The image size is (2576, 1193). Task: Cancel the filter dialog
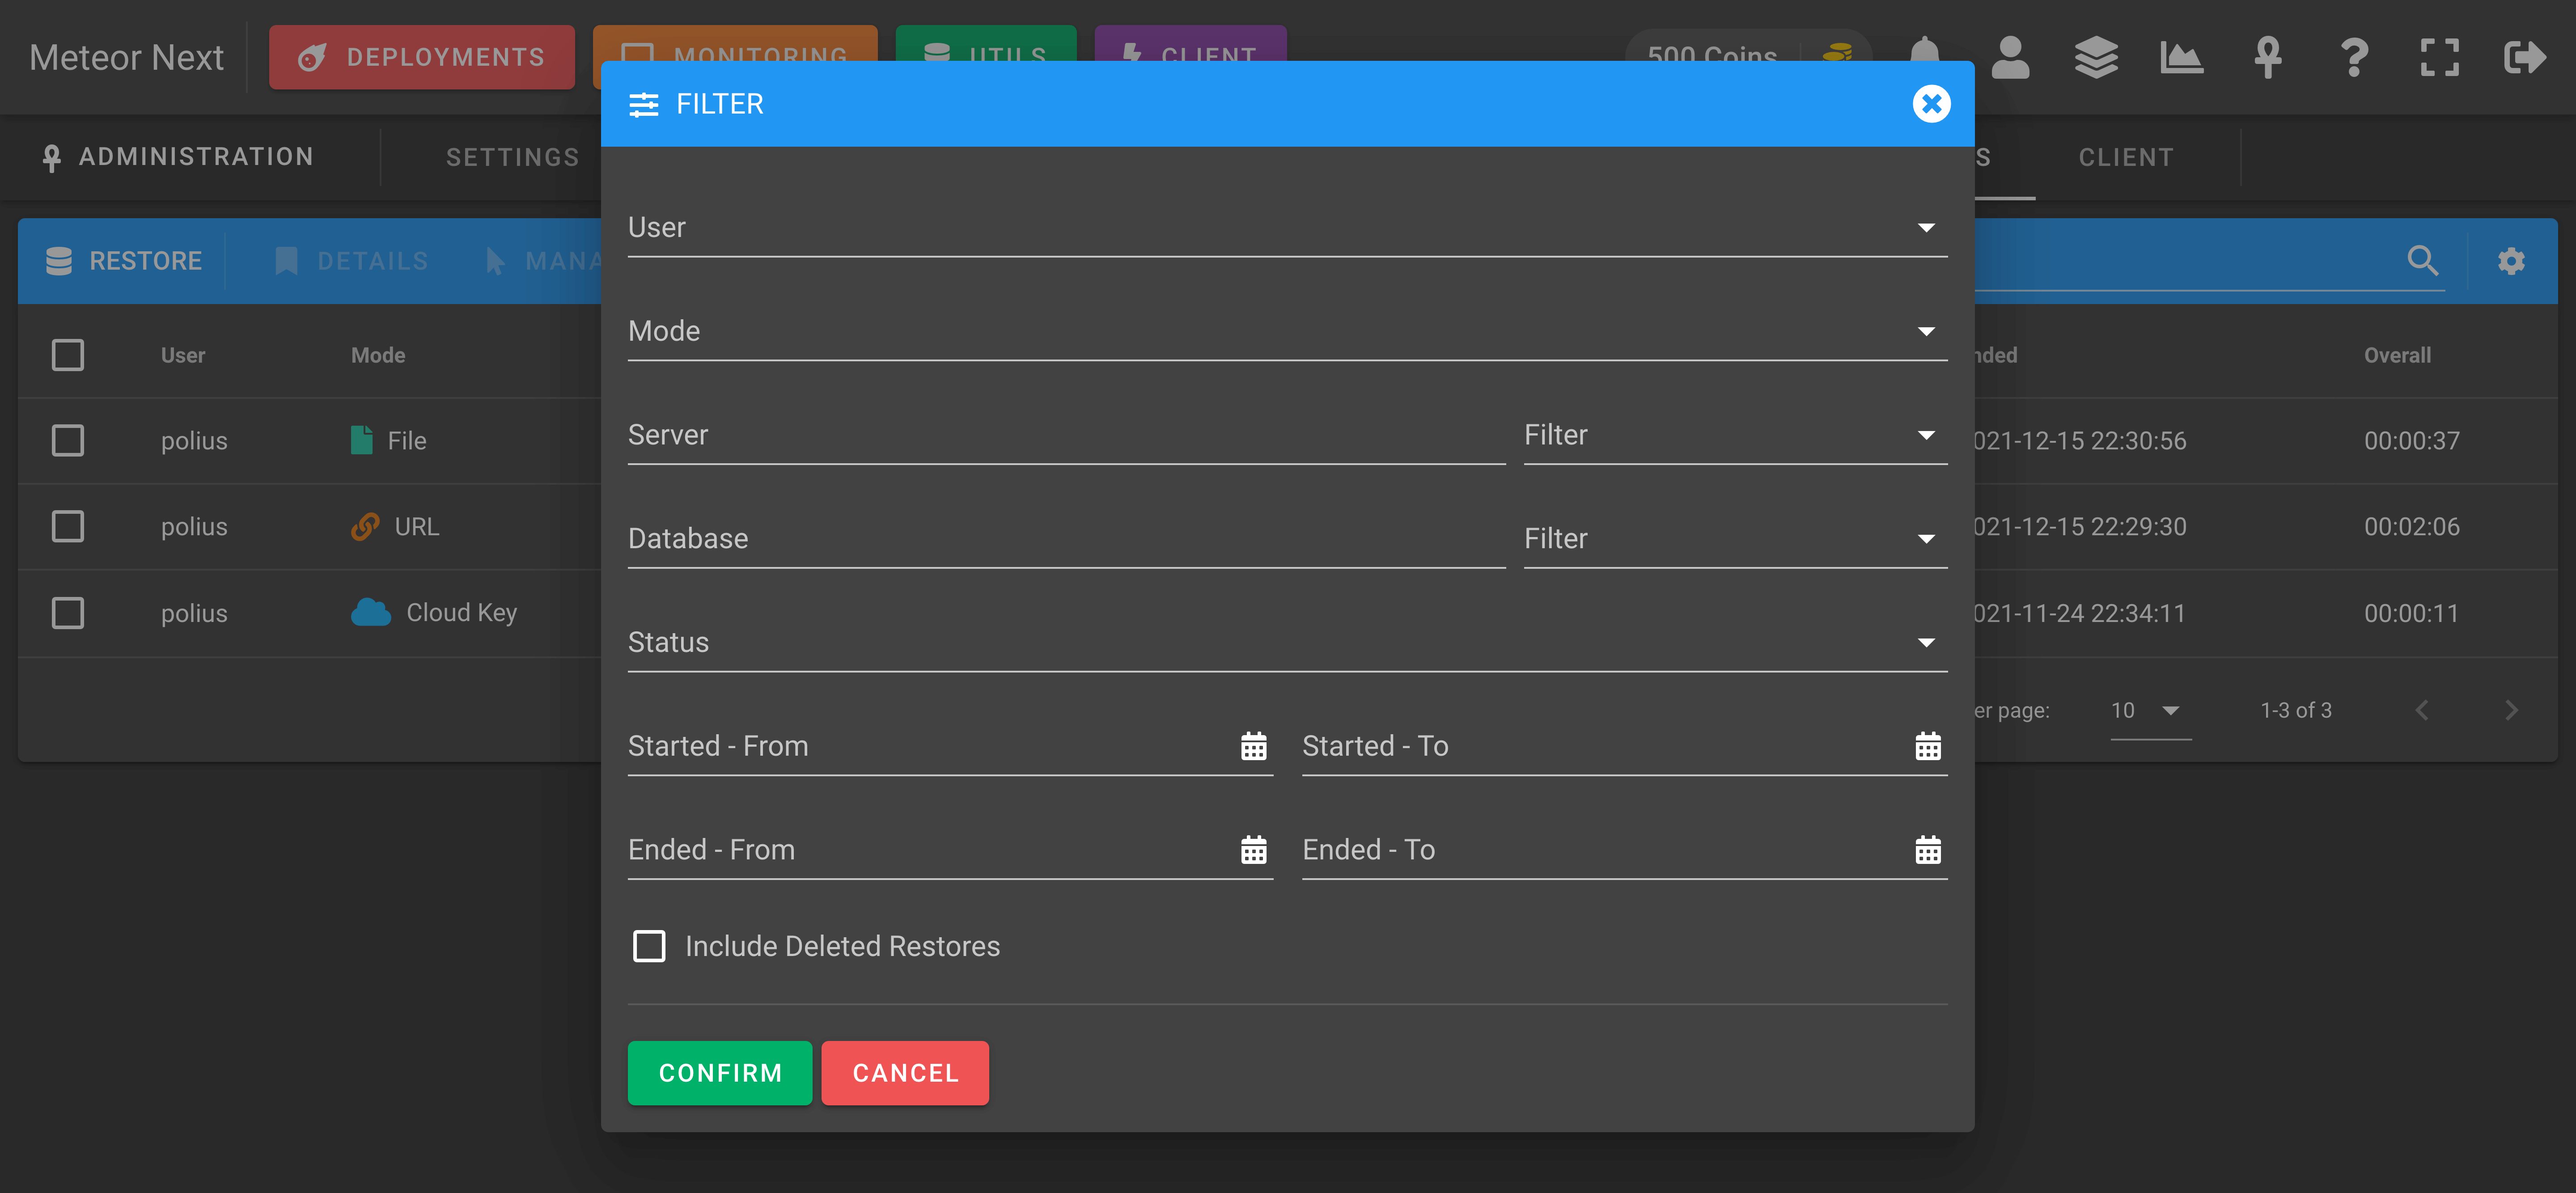[905, 1073]
